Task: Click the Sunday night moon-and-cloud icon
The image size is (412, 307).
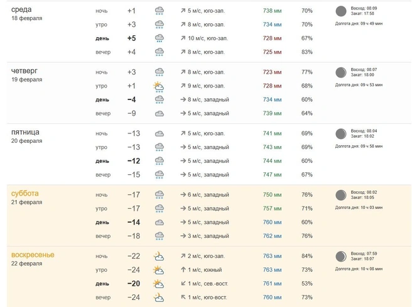Action: pos(159,256)
